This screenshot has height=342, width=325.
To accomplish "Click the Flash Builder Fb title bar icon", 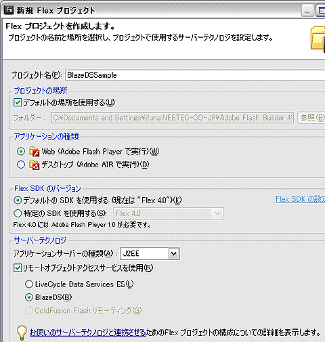I will [9, 10].
